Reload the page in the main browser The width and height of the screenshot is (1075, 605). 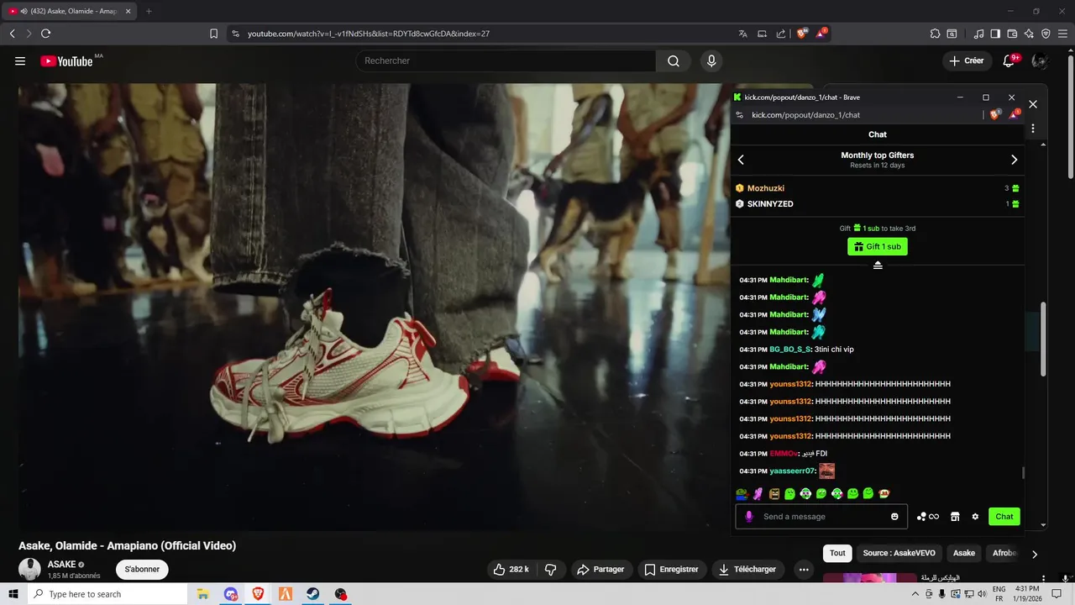click(45, 34)
